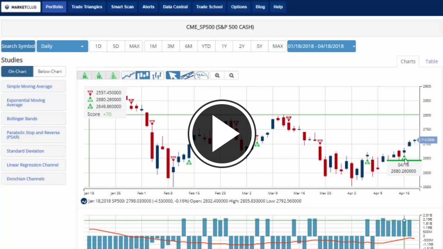Switch to On-Chart studies
Image resolution: width=443 pixels, height=249 pixels.
(x=17, y=72)
